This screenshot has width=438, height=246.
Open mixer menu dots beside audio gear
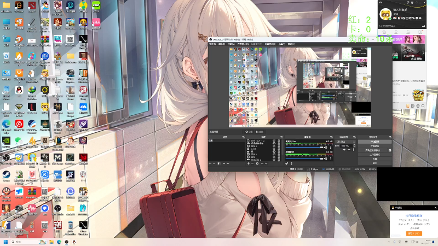292,163
